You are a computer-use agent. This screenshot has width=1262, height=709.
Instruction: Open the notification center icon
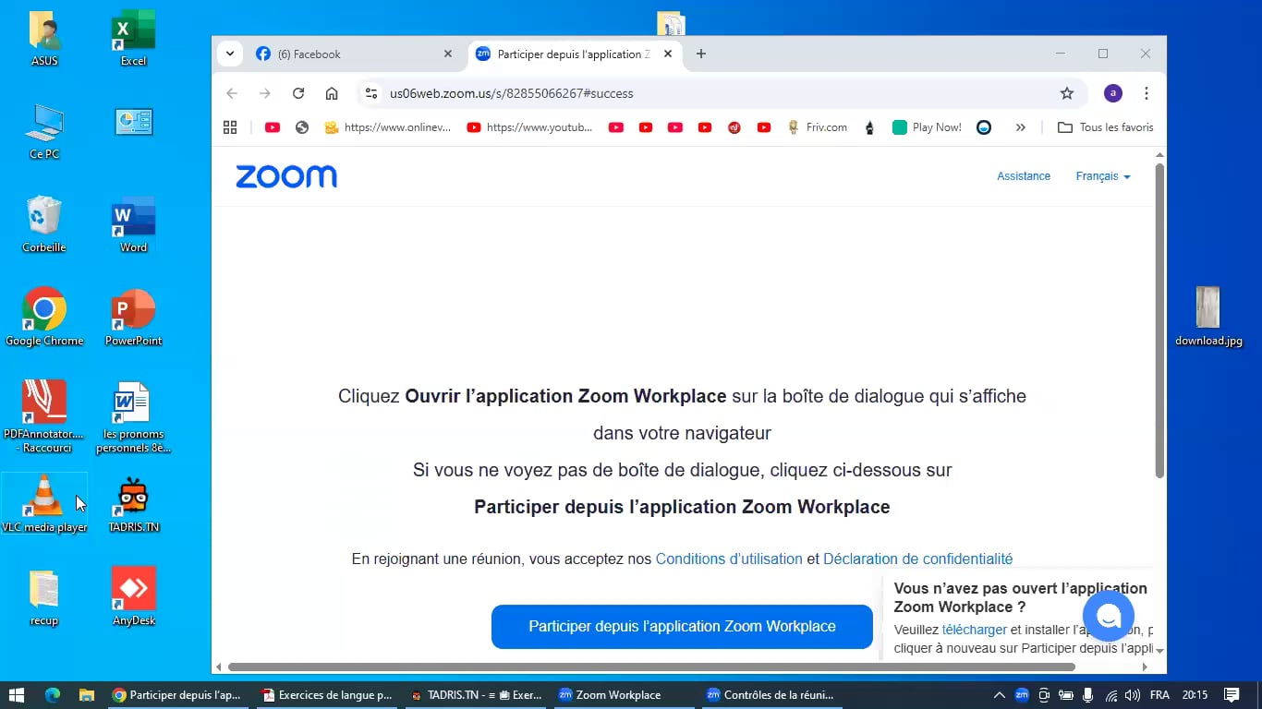pyautogui.click(x=1232, y=695)
